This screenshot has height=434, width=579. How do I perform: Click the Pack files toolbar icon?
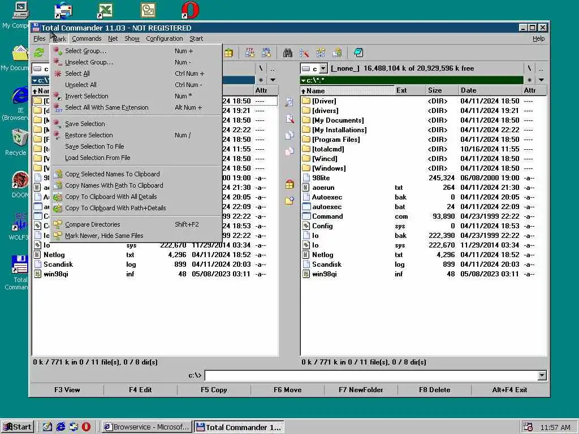[x=228, y=53]
